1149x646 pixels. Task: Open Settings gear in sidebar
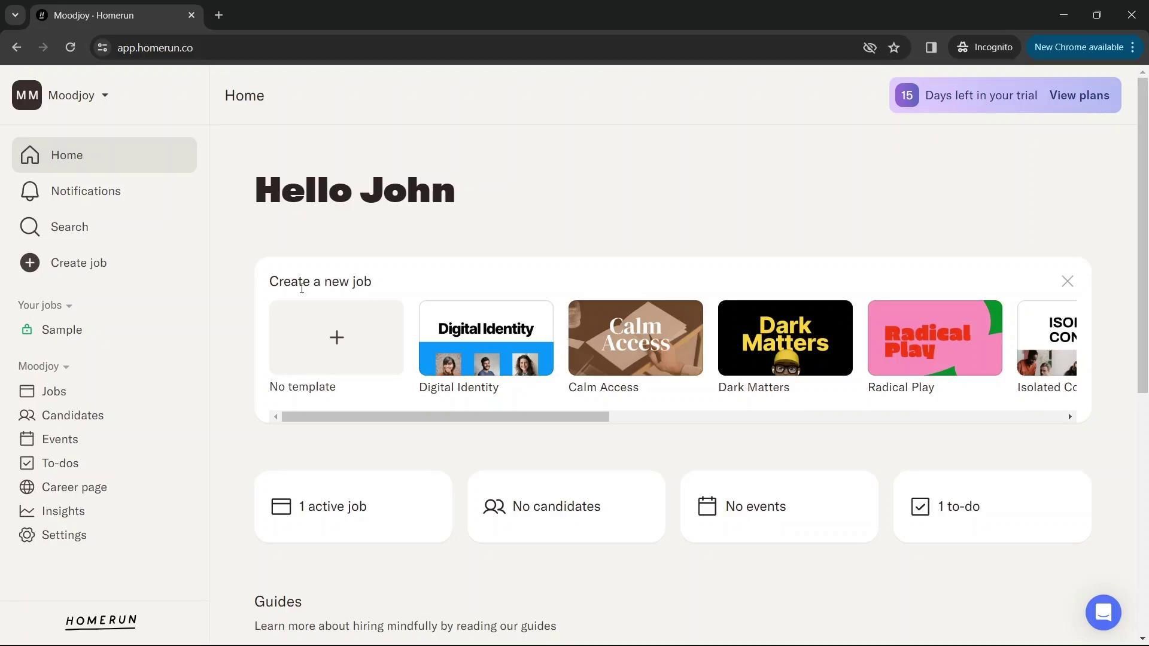[27, 535]
